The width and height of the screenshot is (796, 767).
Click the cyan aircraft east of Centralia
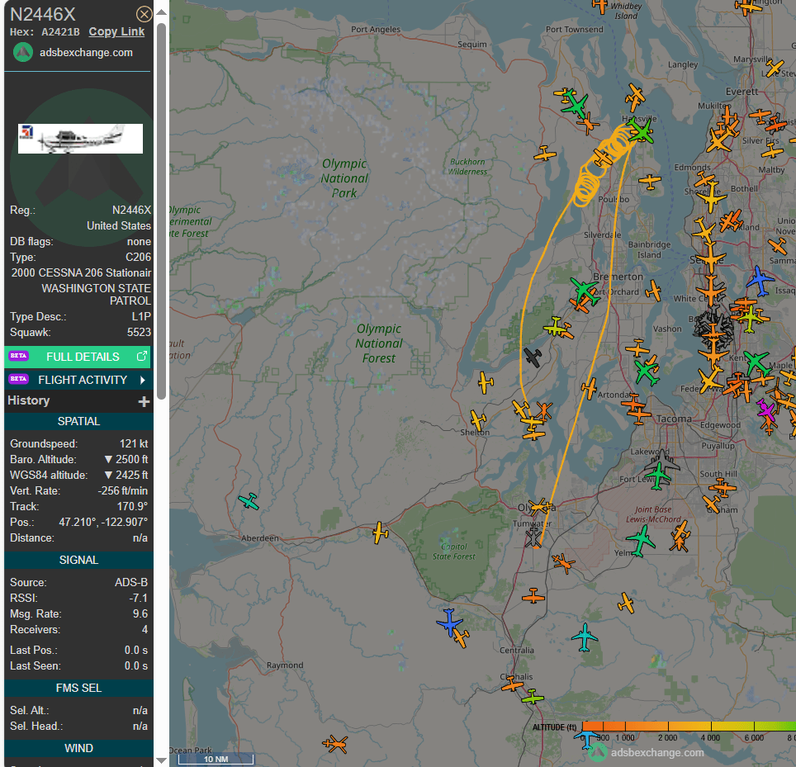pyautogui.click(x=585, y=637)
